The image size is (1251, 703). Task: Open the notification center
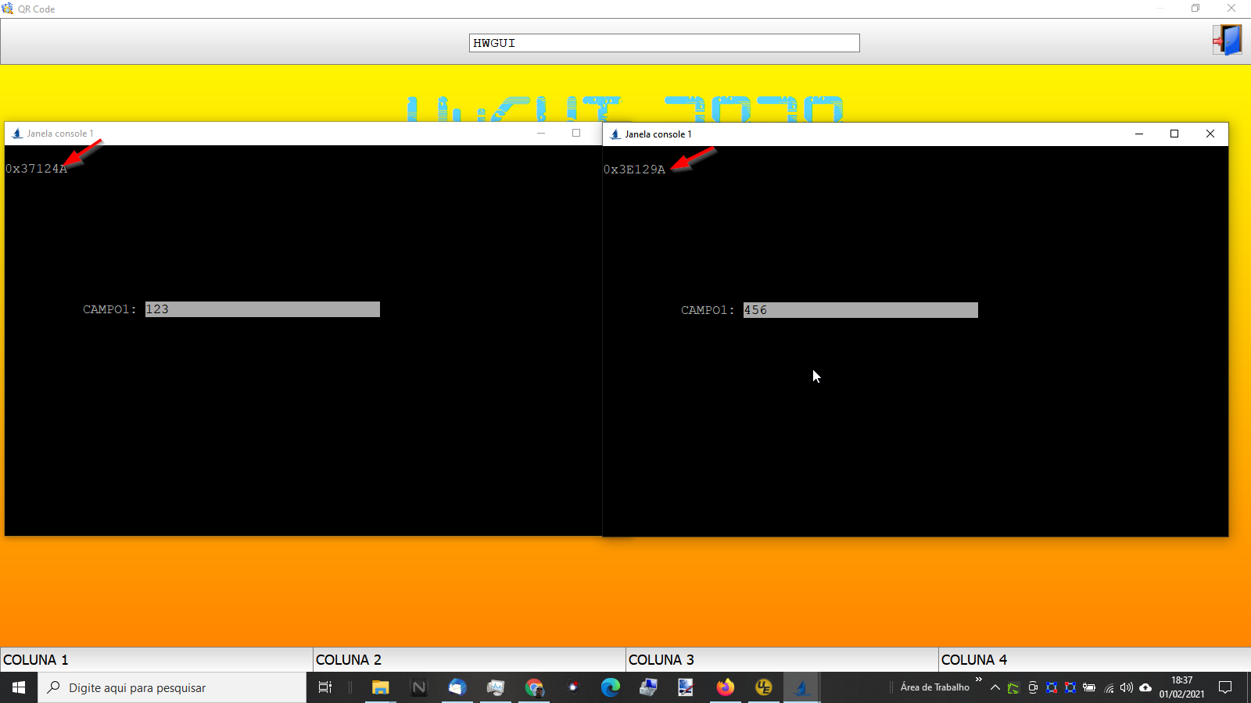(x=1225, y=687)
